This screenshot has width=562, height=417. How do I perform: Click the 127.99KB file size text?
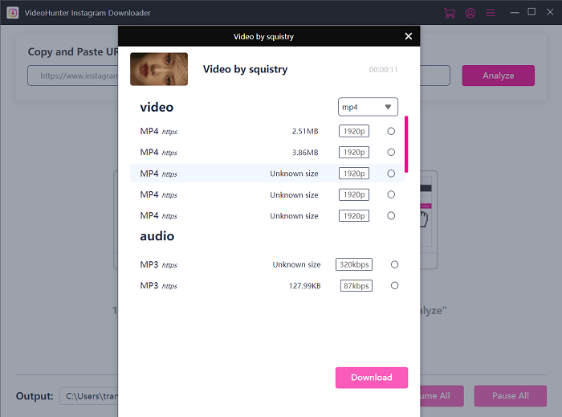tap(304, 286)
